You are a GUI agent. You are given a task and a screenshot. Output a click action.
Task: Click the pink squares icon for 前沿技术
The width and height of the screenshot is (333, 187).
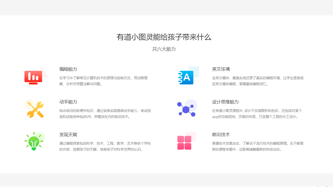[x=184, y=142]
